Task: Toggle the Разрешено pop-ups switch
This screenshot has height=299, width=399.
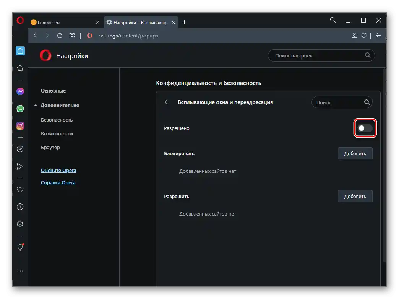Action: tap(365, 128)
